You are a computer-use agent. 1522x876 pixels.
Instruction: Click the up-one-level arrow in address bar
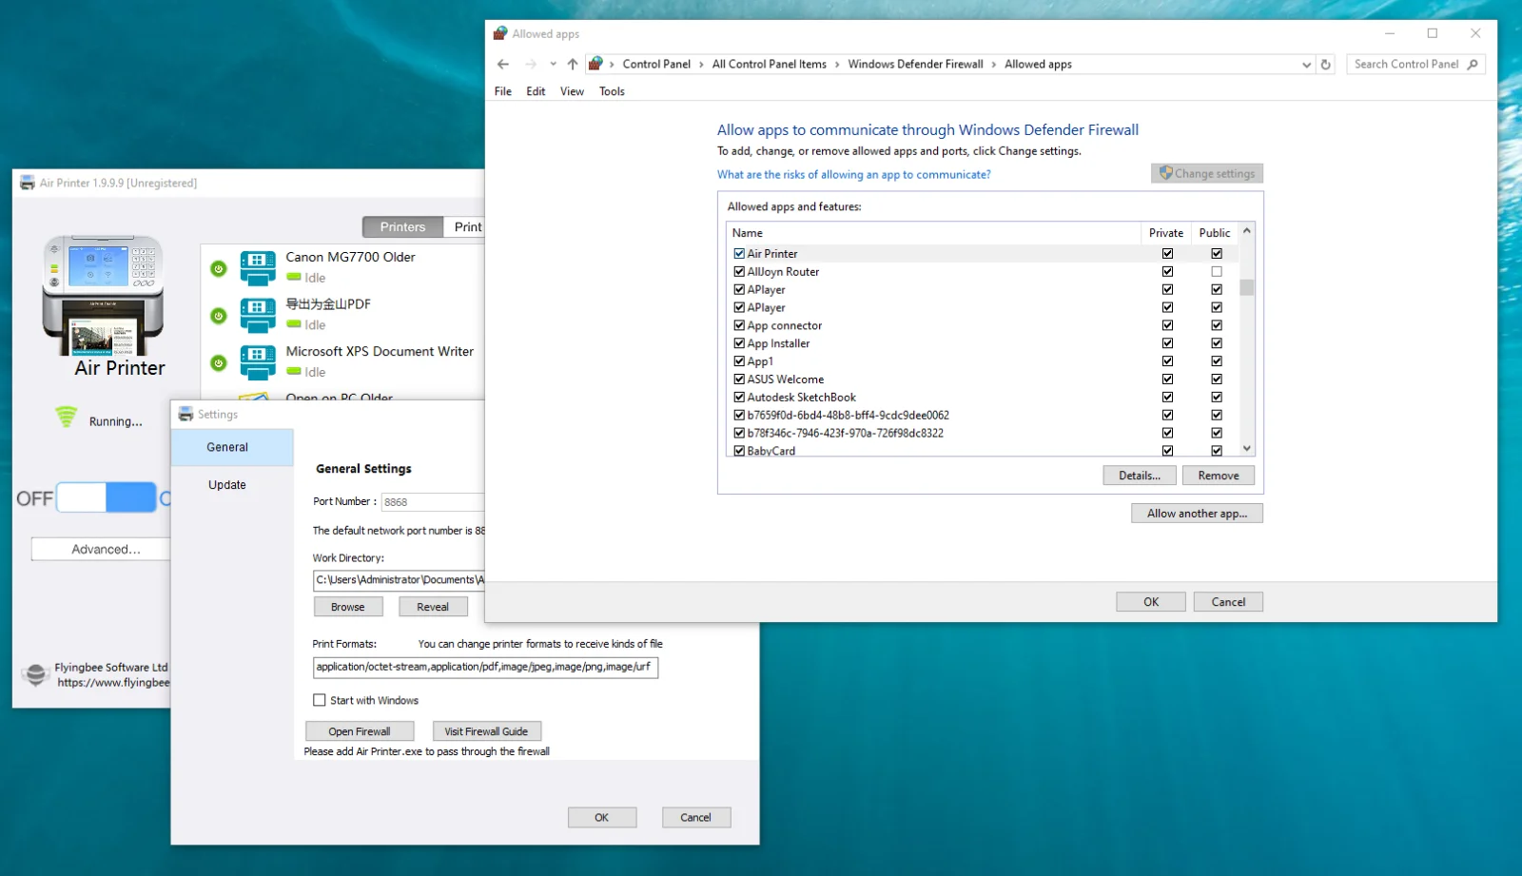point(572,65)
